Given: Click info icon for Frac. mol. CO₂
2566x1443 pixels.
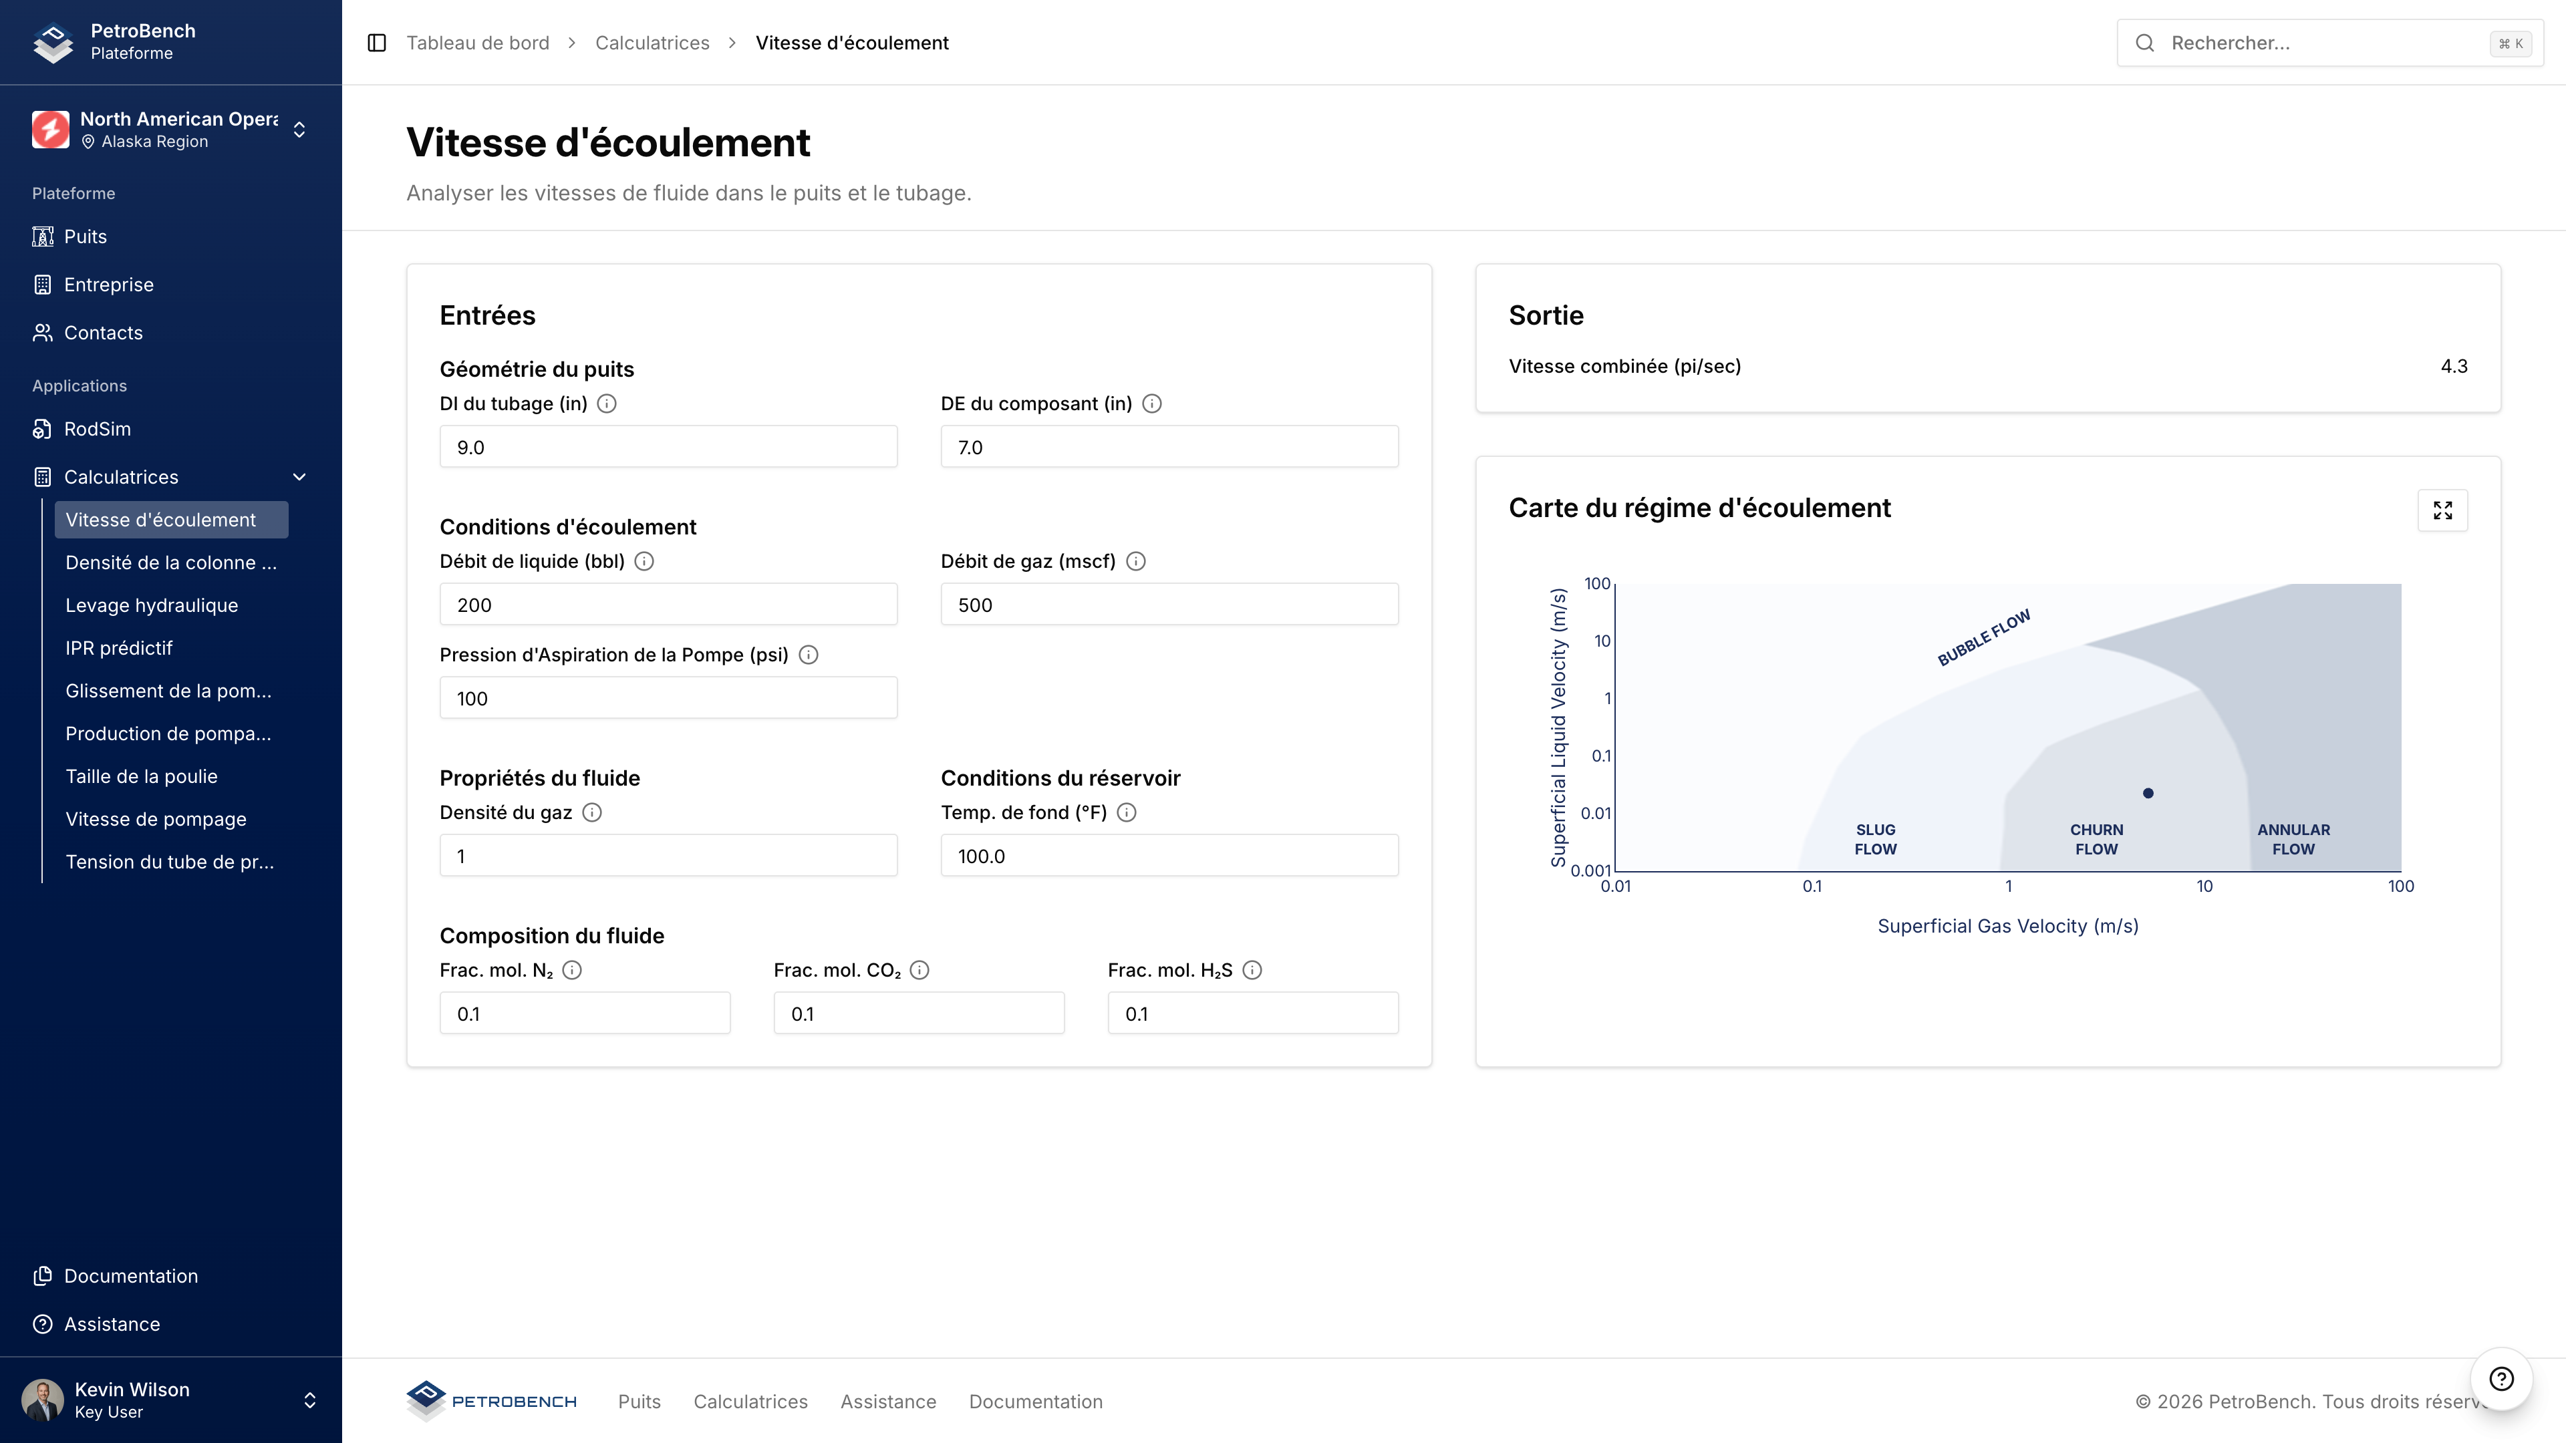Looking at the screenshot, I should (x=919, y=970).
